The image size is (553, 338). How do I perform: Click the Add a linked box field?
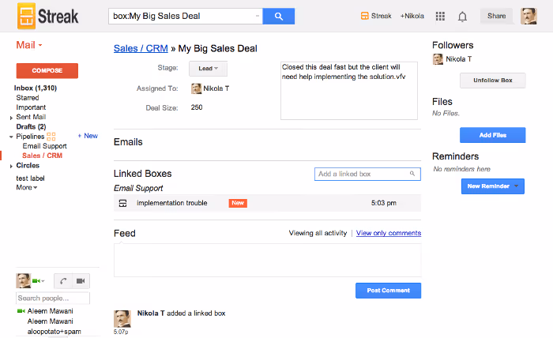point(367,174)
